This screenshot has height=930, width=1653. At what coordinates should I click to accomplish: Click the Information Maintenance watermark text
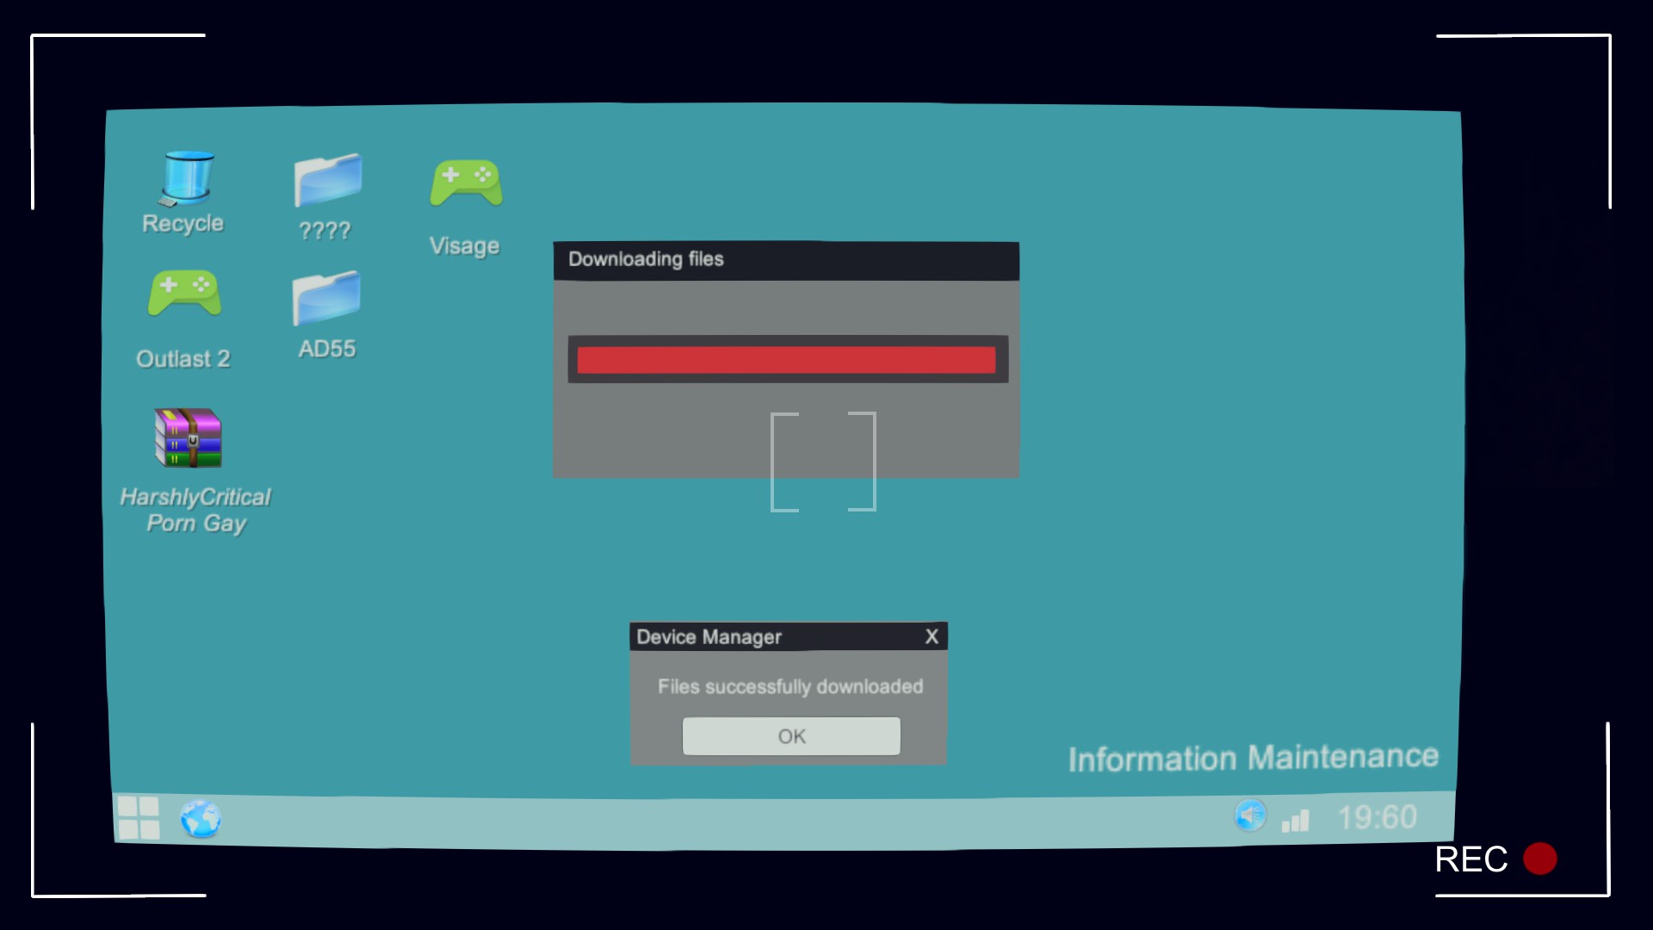(1253, 758)
